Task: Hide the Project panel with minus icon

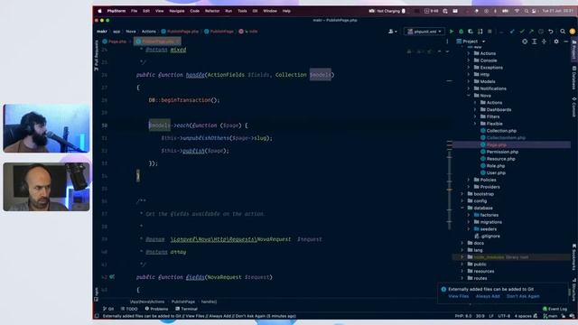Action: coord(566,42)
